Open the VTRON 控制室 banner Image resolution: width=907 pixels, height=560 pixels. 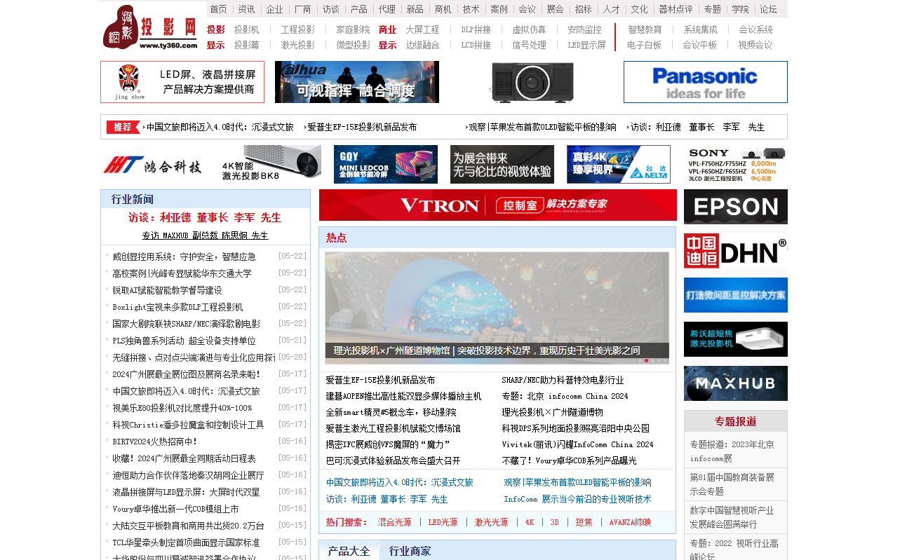pos(498,205)
